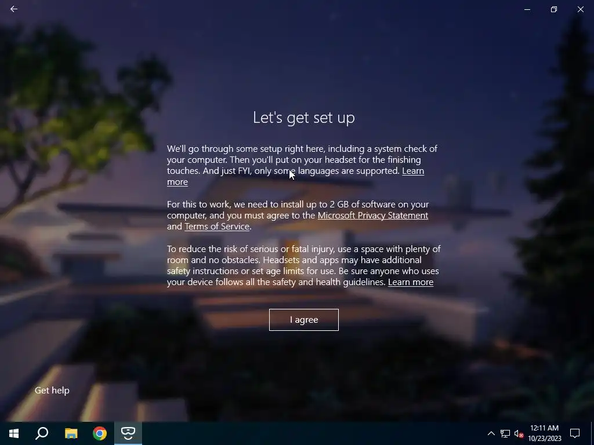This screenshot has width=594, height=445.
Task: Open the muted volume tray icon
Action: pyautogui.click(x=518, y=433)
